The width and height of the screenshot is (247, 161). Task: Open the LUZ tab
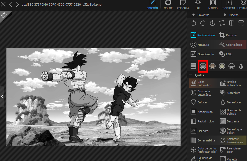point(198,5)
